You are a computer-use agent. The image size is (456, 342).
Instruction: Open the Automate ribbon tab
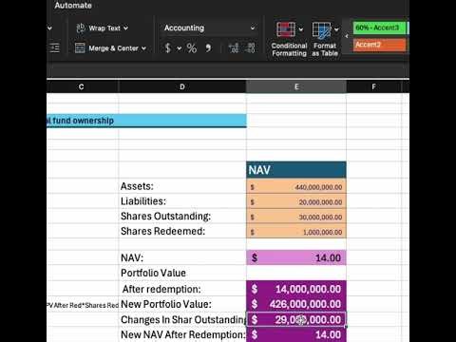point(73,6)
